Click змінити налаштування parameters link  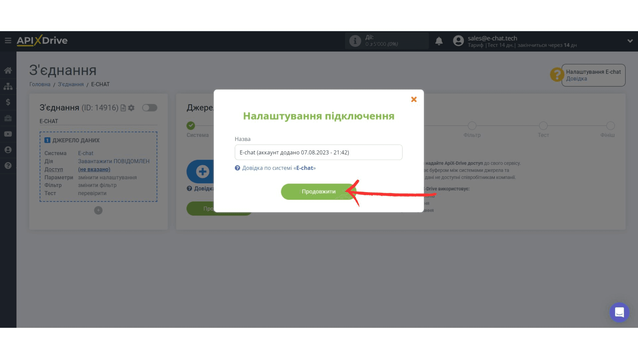(107, 178)
